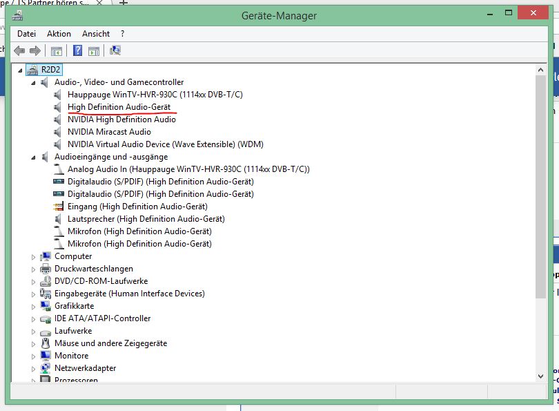Open the Aktion menu
The width and height of the screenshot is (559, 411).
pyautogui.click(x=59, y=34)
